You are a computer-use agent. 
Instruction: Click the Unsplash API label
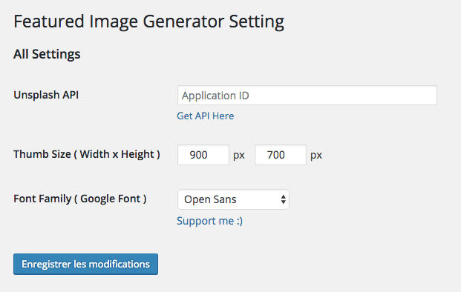[46, 95]
